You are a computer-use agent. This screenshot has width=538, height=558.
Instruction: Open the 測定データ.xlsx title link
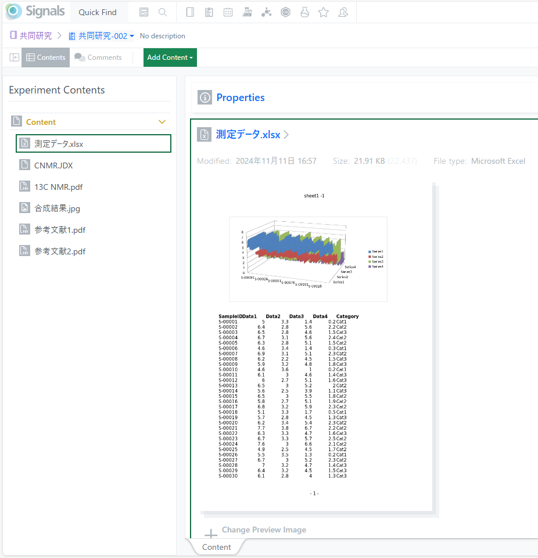tap(248, 135)
